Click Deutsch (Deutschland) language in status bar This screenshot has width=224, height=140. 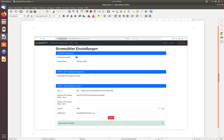tap(129, 139)
